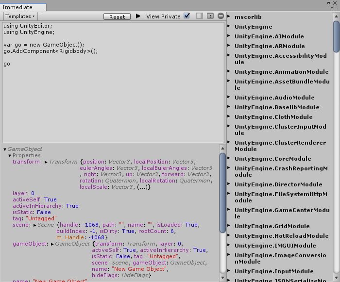Click the split layout icon with two dots
The height and width of the screenshot is (282, 340).
[210, 16]
